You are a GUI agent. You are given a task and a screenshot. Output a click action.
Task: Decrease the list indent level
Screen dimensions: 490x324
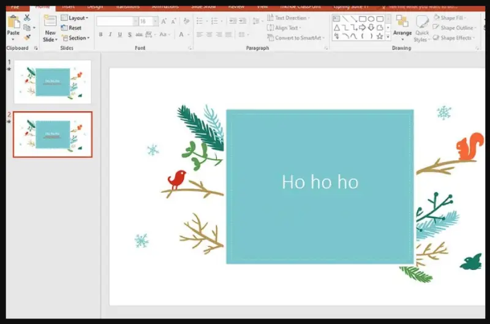(233, 21)
